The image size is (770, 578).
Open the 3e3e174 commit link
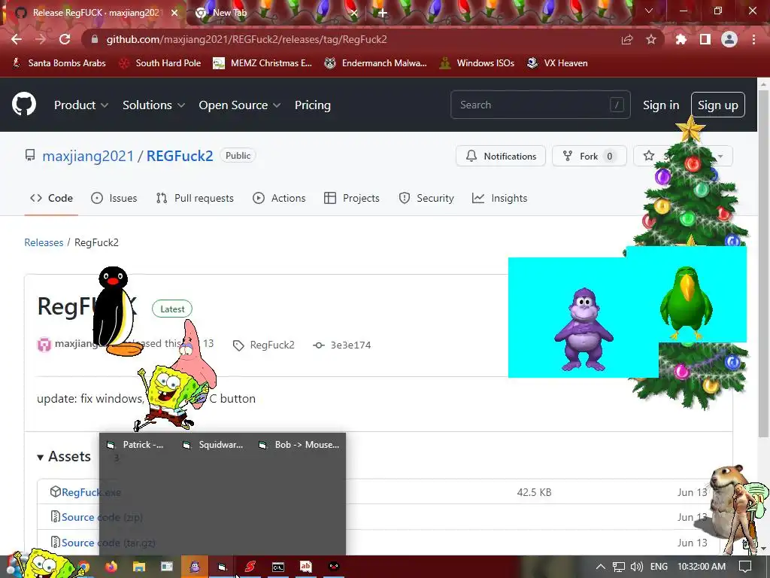point(350,345)
